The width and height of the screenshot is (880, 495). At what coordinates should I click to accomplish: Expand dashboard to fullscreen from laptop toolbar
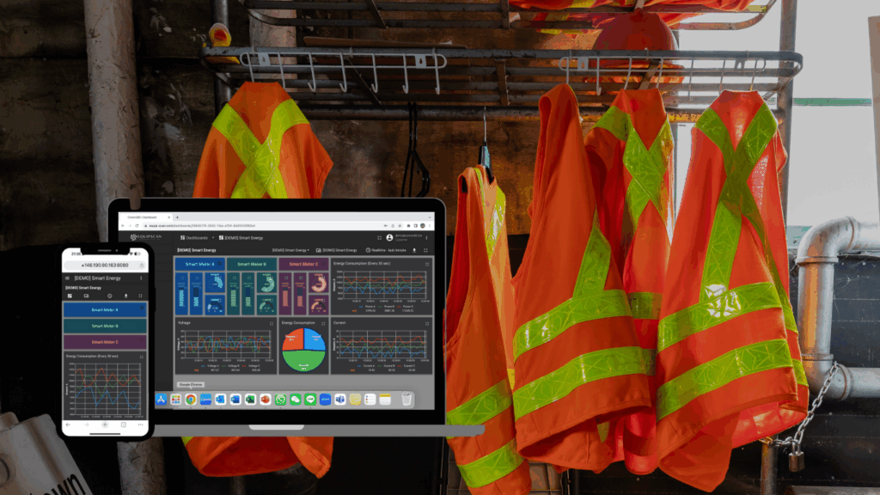(425, 250)
